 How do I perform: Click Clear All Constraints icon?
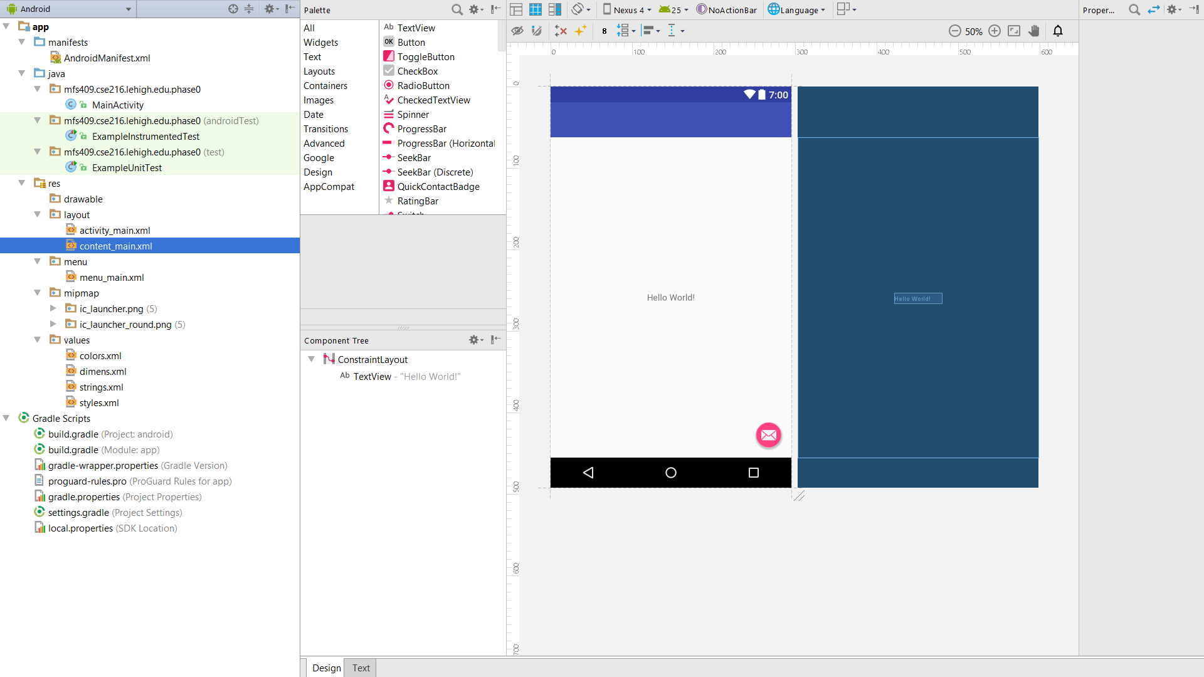click(x=561, y=31)
